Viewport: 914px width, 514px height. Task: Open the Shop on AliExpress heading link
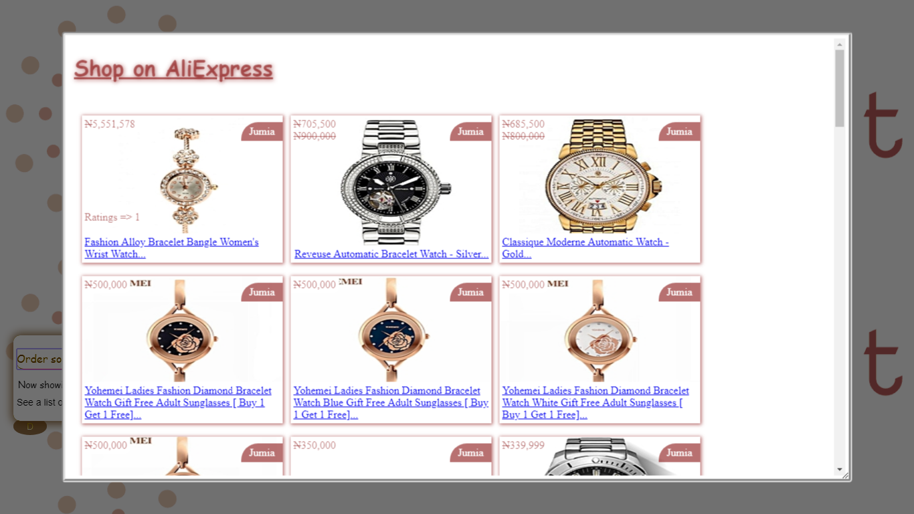(x=173, y=69)
